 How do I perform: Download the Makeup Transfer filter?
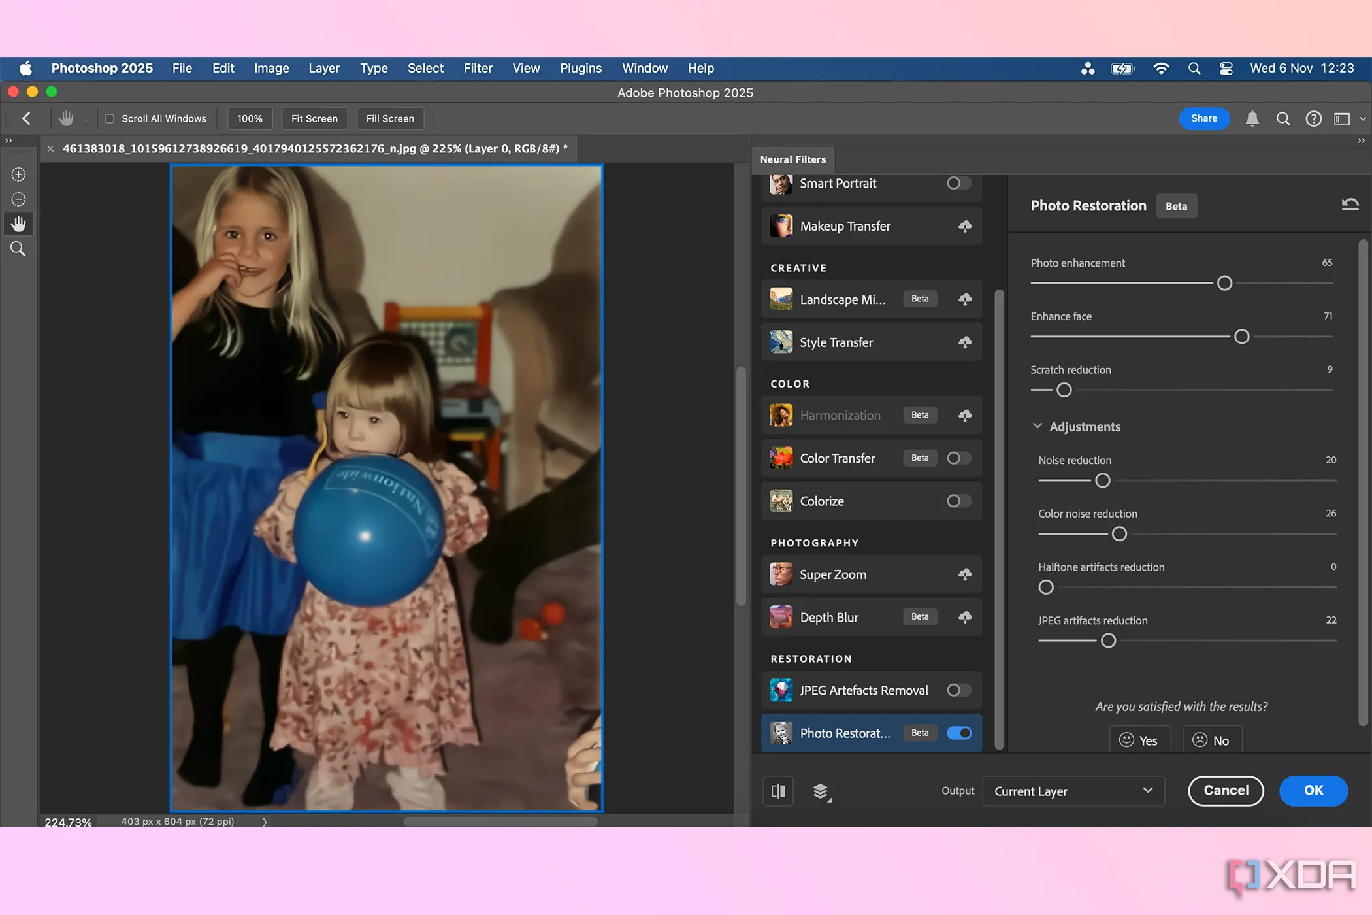click(965, 226)
